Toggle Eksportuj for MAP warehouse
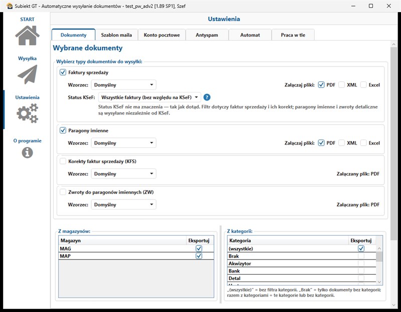This screenshot has height=312, width=401. coord(198,256)
